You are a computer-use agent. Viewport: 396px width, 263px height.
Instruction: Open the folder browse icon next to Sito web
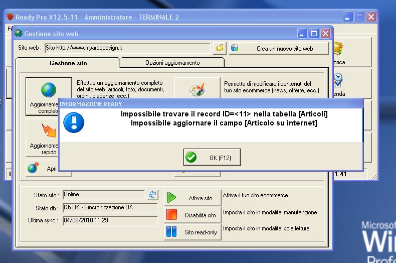pyautogui.click(x=220, y=48)
